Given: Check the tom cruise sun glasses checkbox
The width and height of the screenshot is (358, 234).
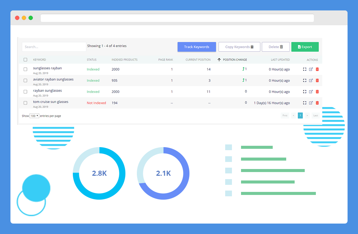Looking at the screenshot, I should [x=25, y=103].
